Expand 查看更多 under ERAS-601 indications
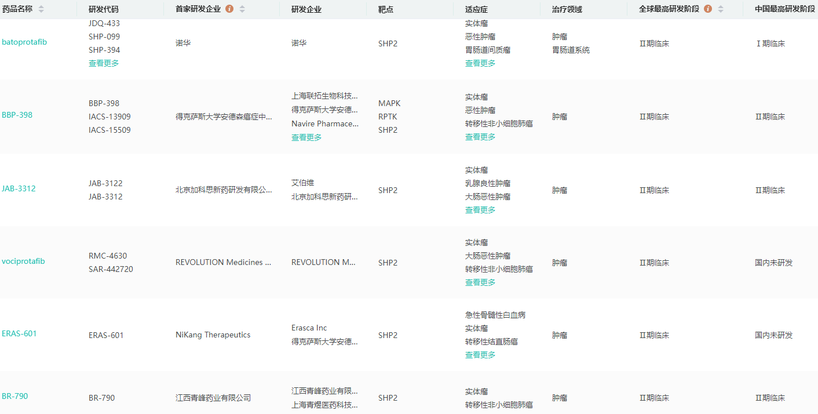This screenshot has width=818, height=414. pos(480,355)
